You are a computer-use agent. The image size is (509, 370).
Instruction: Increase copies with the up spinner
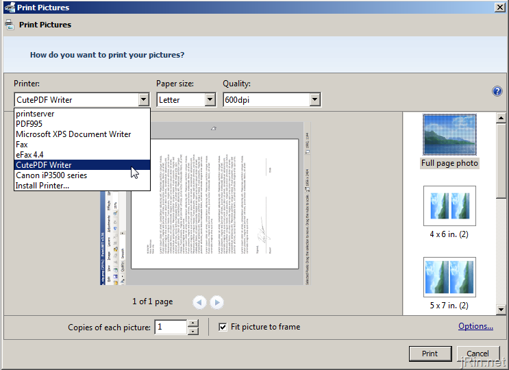click(193, 323)
